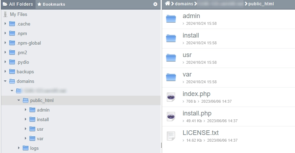Screen dimensions: 295x153
Task: Switch to the Bookmarks tab
Action: tap(52, 4)
